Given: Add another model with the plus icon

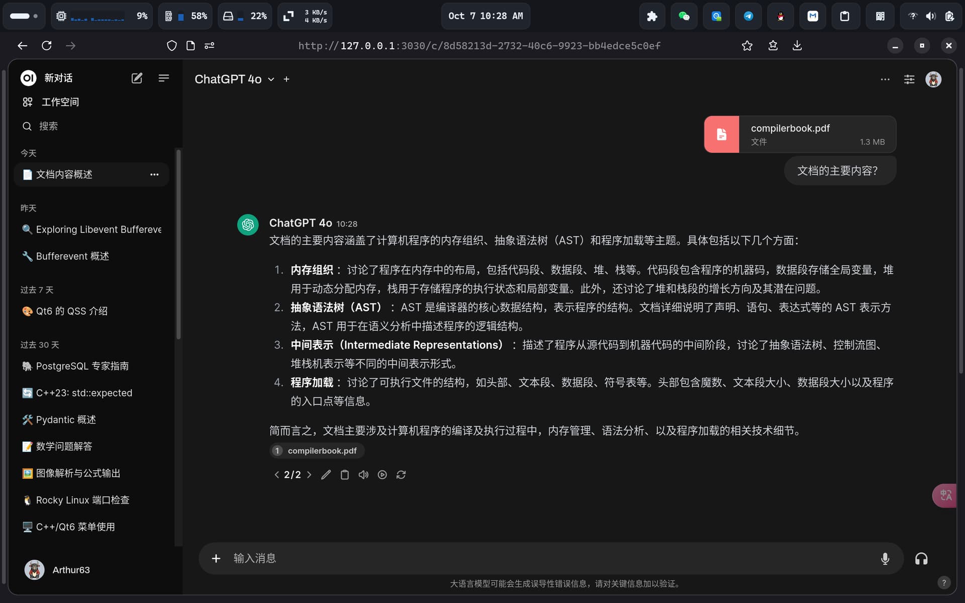Looking at the screenshot, I should 286,79.
